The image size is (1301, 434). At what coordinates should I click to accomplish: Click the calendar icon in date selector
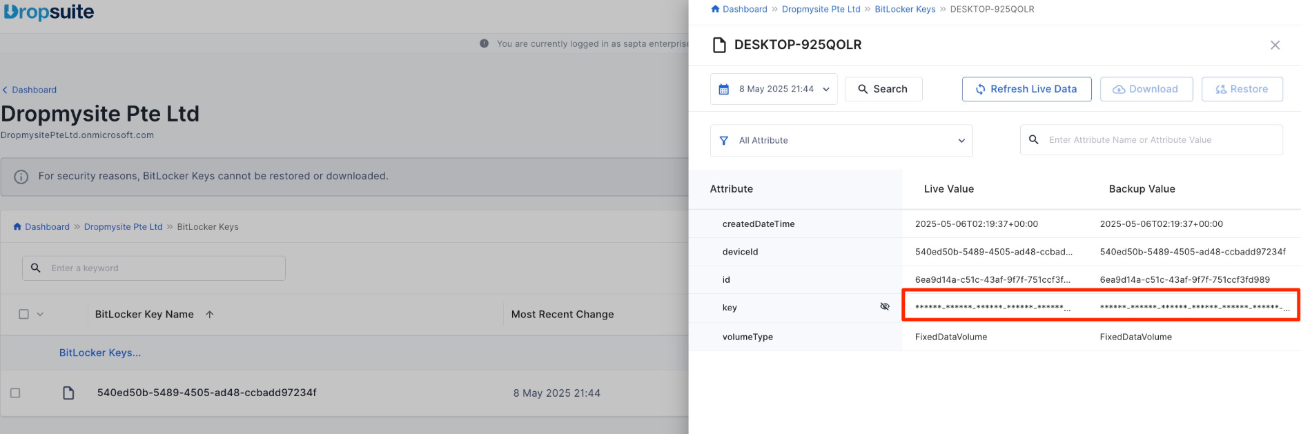(723, 89)
